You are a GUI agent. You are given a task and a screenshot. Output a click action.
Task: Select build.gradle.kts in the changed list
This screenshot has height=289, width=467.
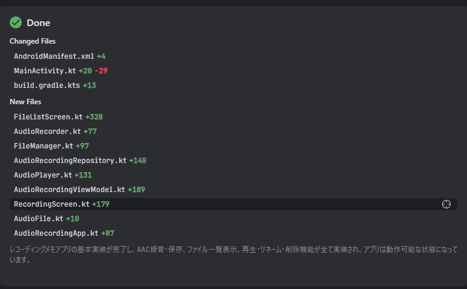(x=47, y=85)
